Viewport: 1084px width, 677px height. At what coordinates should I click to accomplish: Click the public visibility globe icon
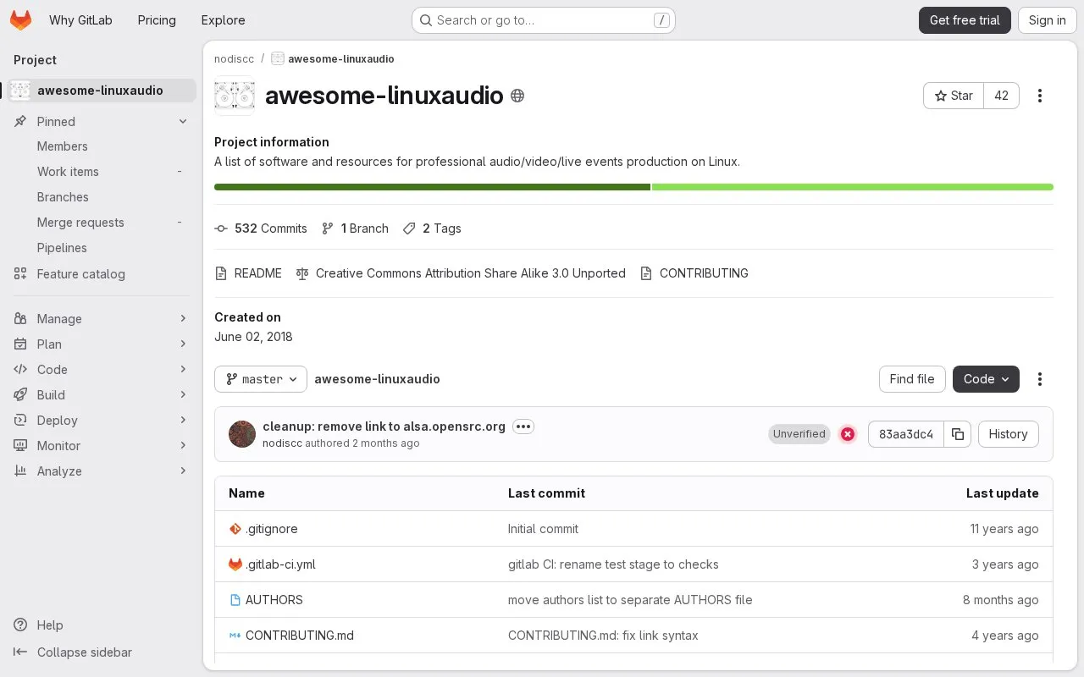click(x=517, y=96)
